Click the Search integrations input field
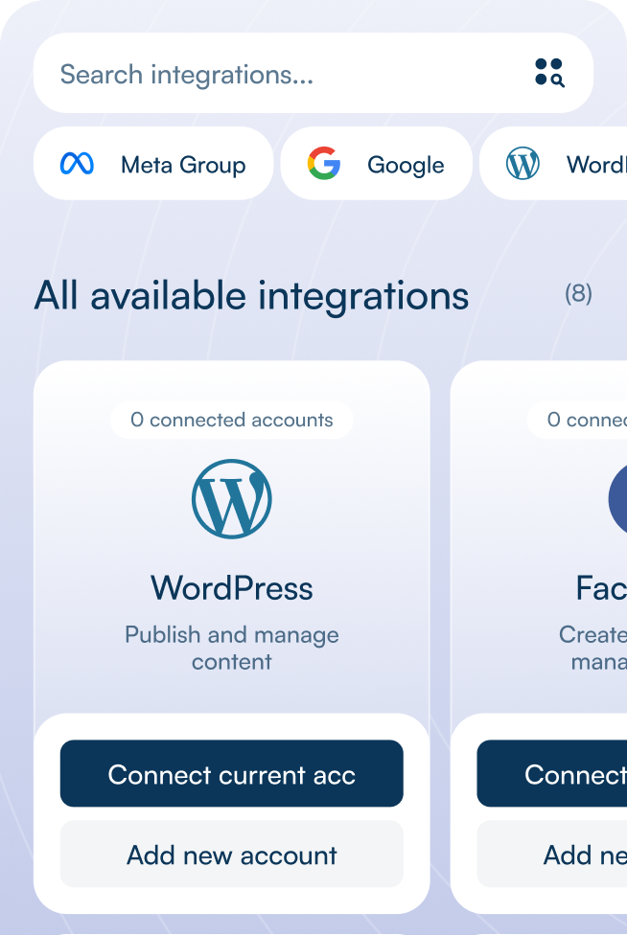The height and width of the screenshot is (935, 627). point(278,75)
